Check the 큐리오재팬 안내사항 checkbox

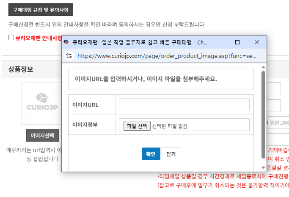[x=11, y=37]
